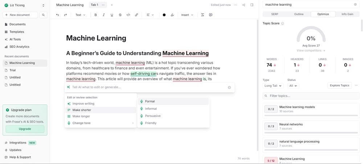Switch to the SERP tab

[274, 14]
